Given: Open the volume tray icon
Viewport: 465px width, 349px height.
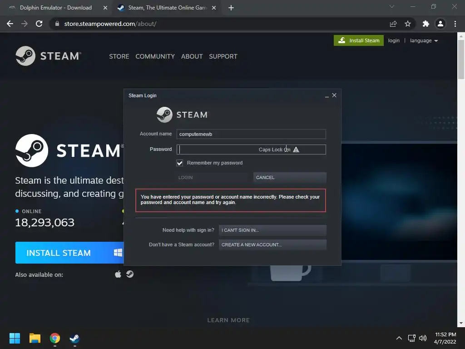Looking at the screenshot, I should [x=423, y=338].
